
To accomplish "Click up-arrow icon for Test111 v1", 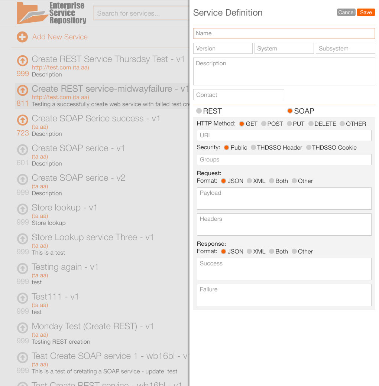I will (22, 298).
